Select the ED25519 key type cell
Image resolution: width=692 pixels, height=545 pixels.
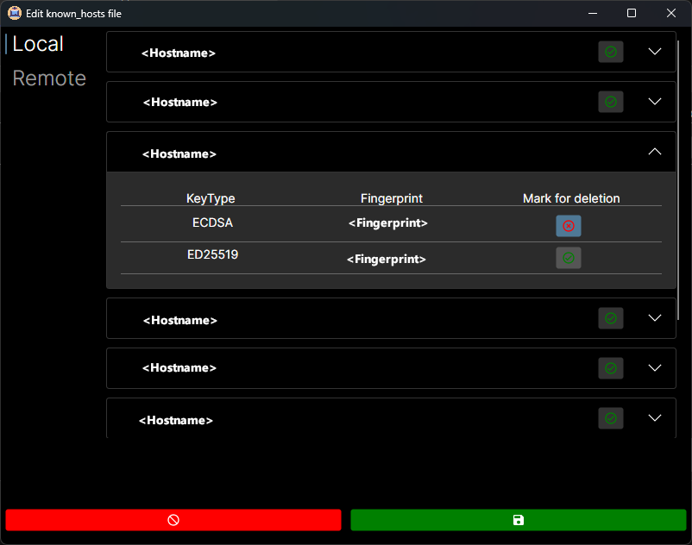coord(212,254)
